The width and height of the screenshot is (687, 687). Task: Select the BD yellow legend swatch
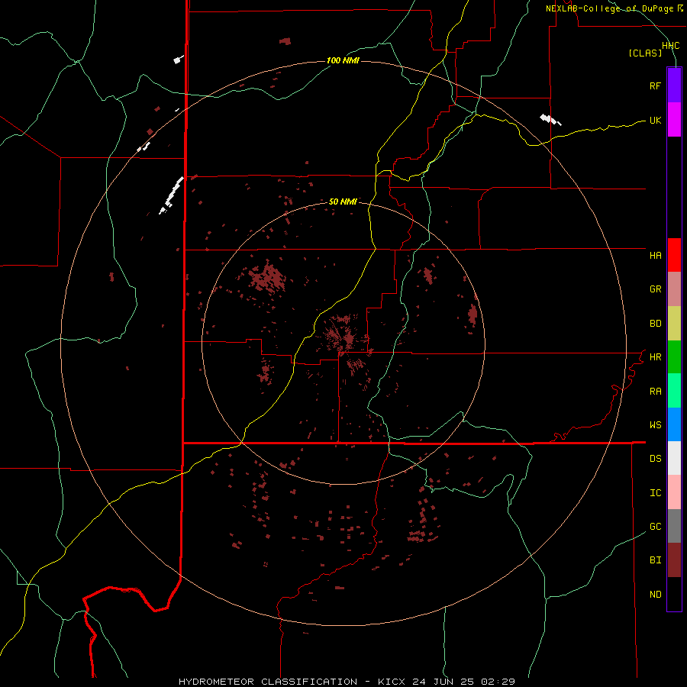[674, 324]
